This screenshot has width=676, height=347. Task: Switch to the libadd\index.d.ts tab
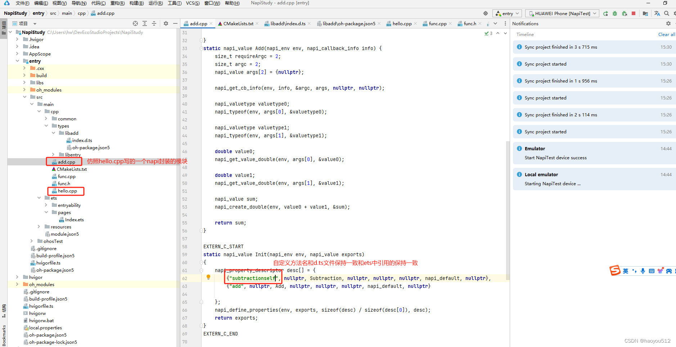(x=288, y=23)
